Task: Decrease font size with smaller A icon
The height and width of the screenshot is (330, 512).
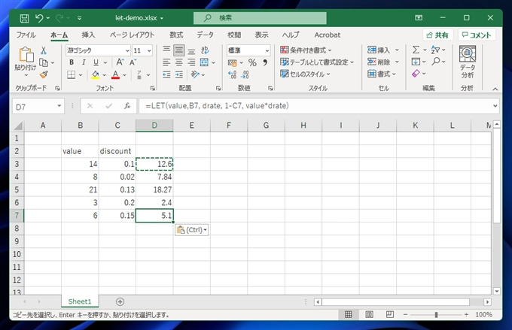Action: [133, 62]
